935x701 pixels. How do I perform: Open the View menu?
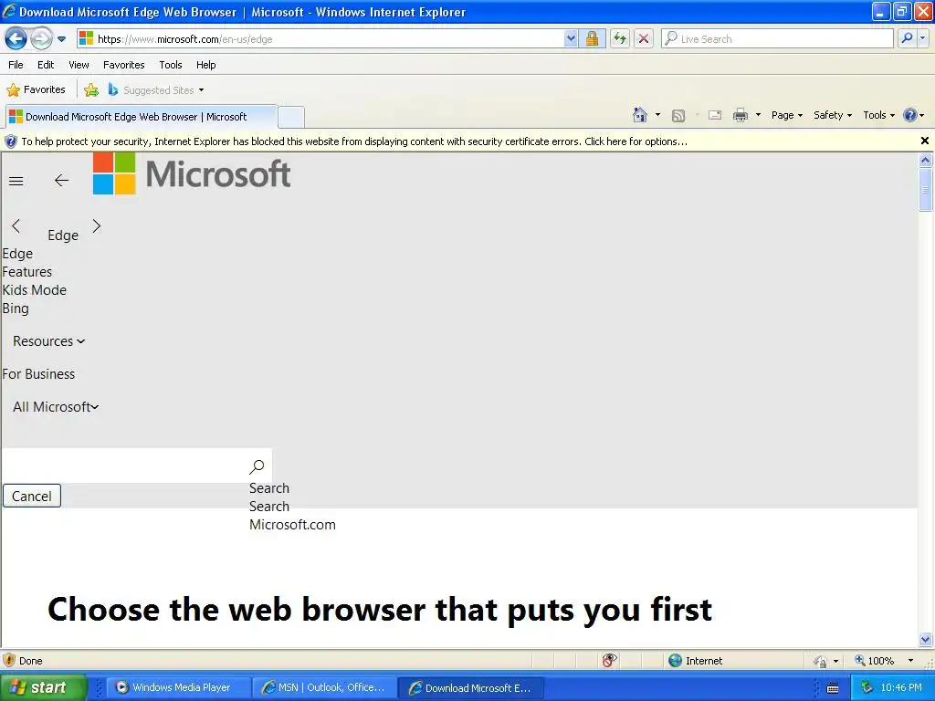(79, 65)
